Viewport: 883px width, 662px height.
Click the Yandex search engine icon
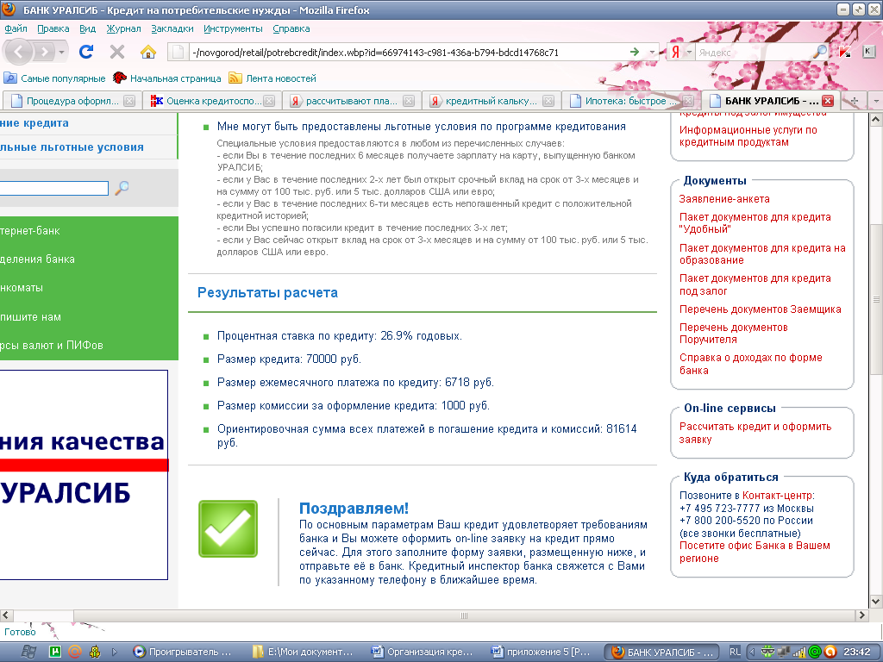675,53
